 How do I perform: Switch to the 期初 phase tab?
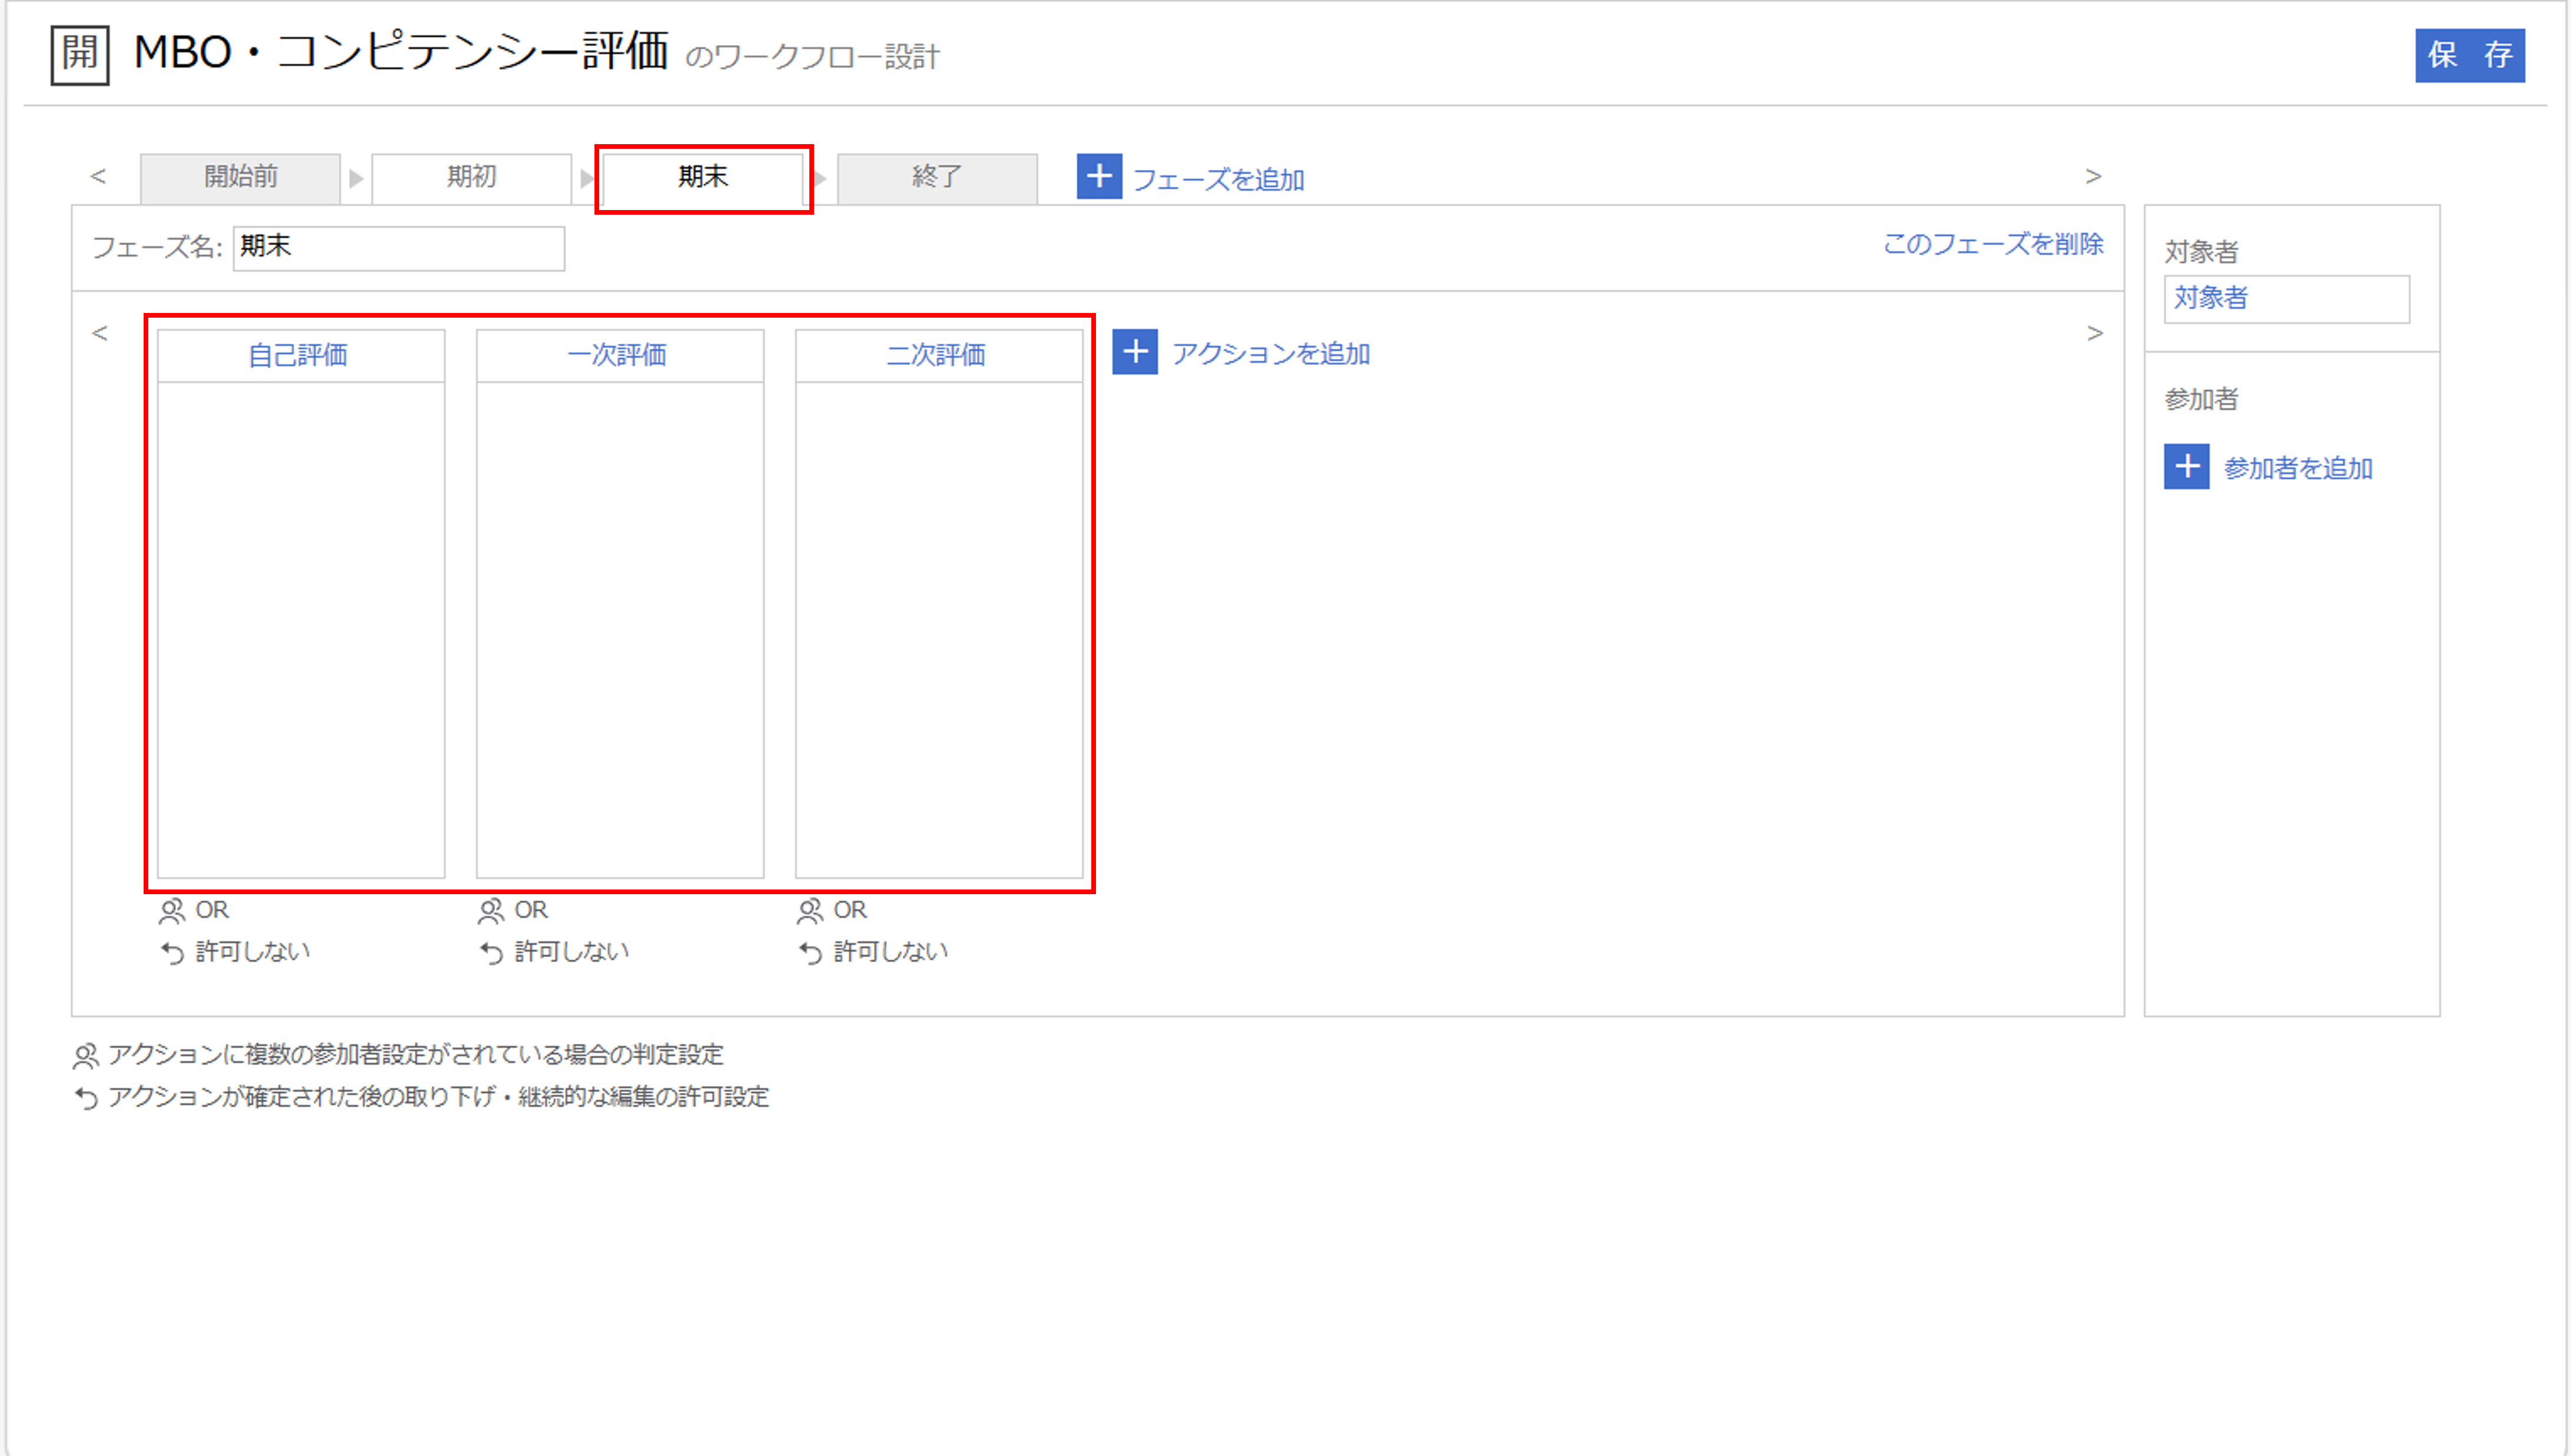pos(471,178)
